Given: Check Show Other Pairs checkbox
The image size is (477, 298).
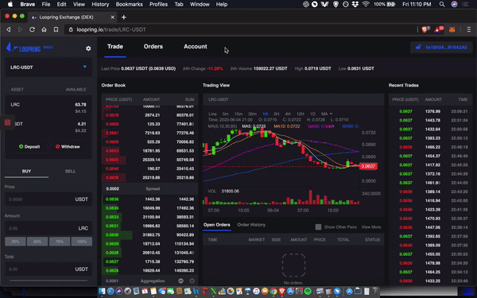Looking at the screenshot, I should point(318,226).
